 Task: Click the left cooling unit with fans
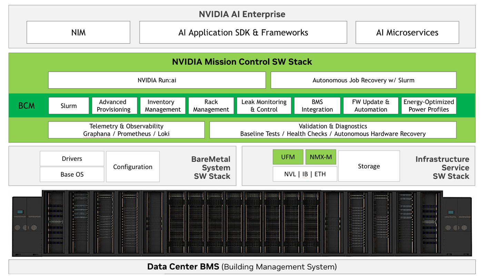pyautogui.click(x=27, y=226)
